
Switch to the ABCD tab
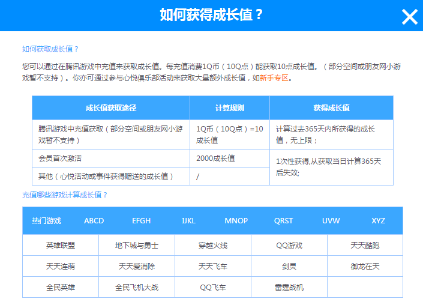[x=94, y=221]
